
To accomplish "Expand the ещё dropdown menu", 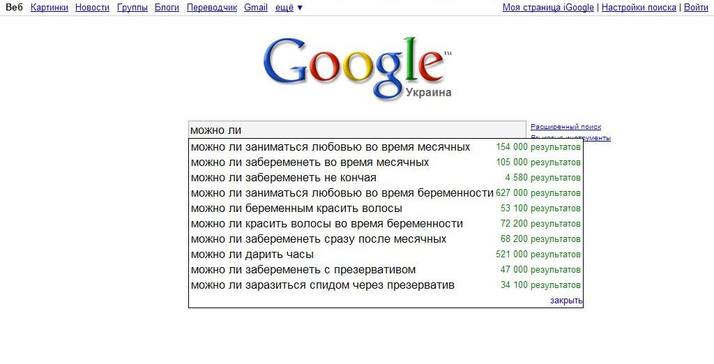I will point(289,8).
